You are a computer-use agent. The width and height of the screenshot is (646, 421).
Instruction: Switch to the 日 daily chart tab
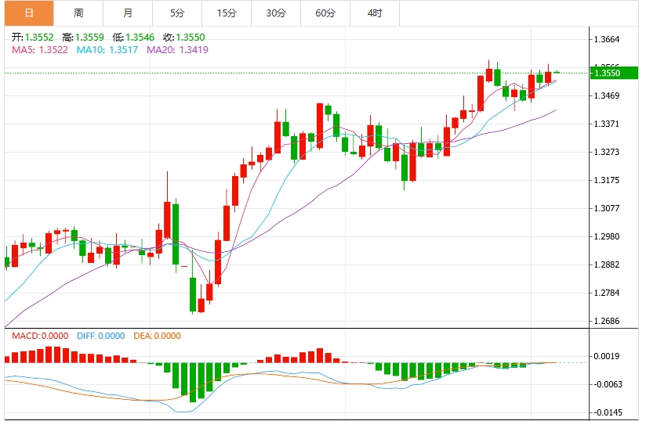(28, 13)
